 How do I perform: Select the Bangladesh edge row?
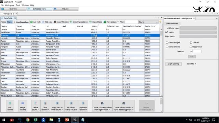[x=80, y=44]
